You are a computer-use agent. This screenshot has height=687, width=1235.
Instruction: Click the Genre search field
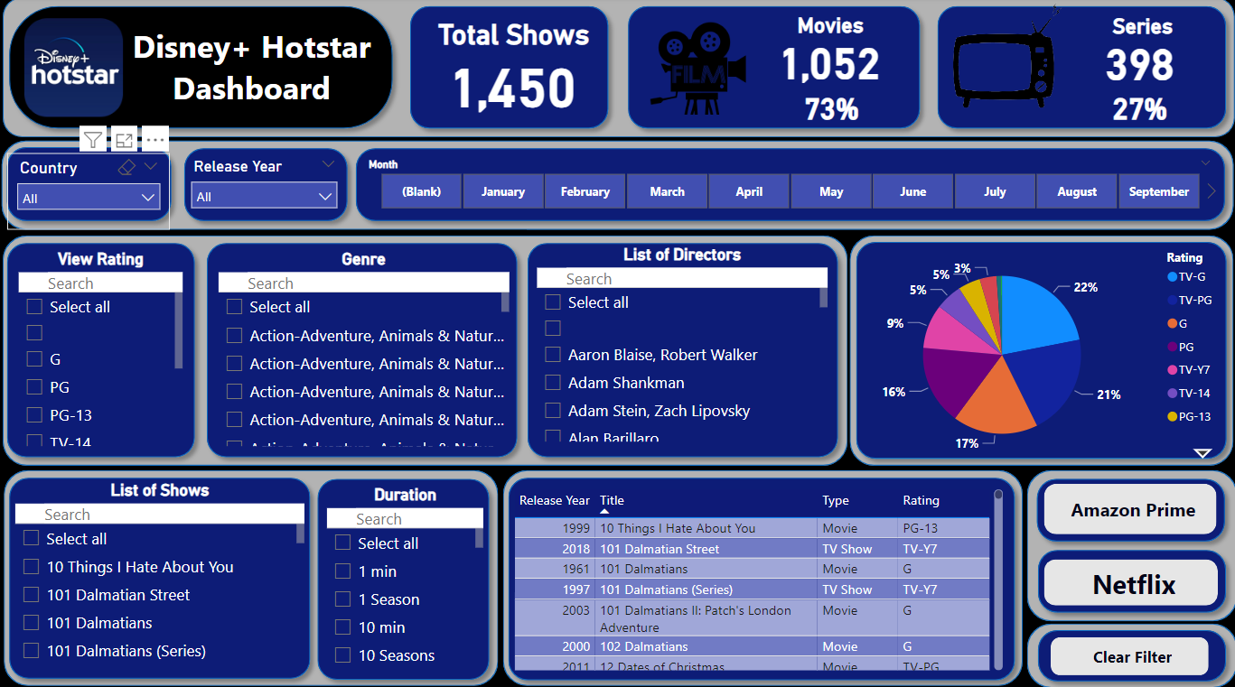[x=363, y=283]
